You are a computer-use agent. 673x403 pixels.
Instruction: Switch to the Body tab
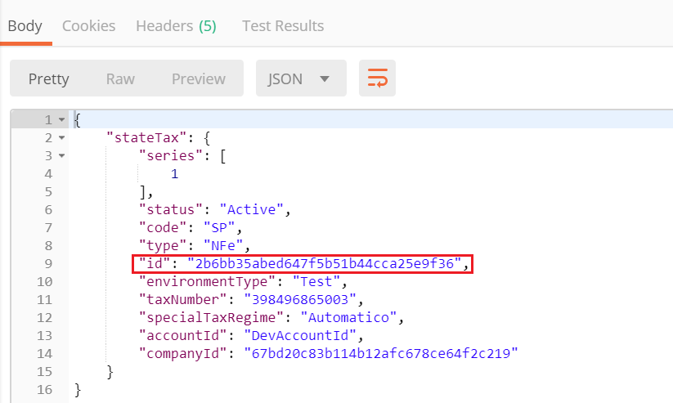click(x=25, y=26)
